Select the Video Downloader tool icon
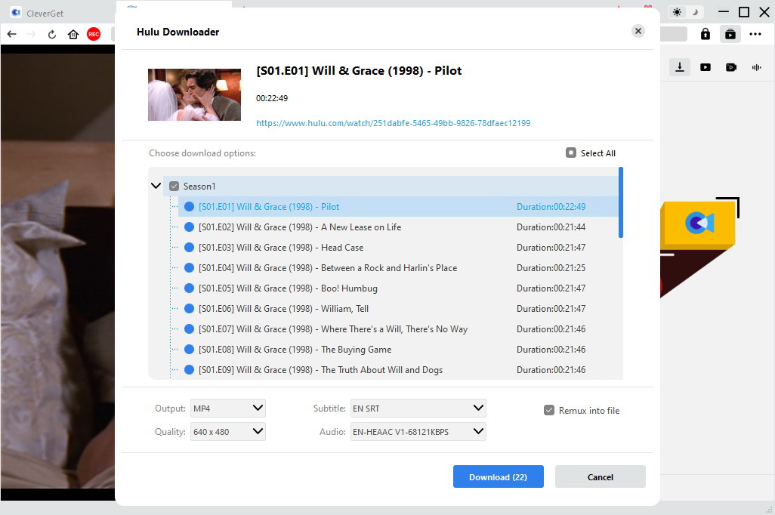Image resolution: width=775 pixels, height=515 pixels. (706, 66)
